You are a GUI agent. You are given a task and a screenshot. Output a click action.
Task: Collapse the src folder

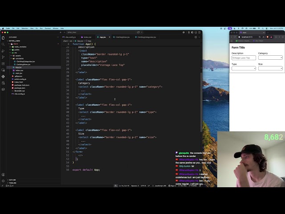(x=16, y=53)
